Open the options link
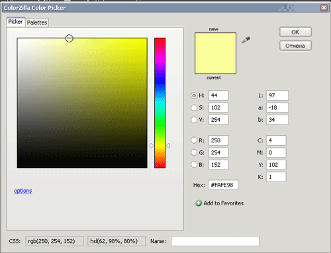 23,191
